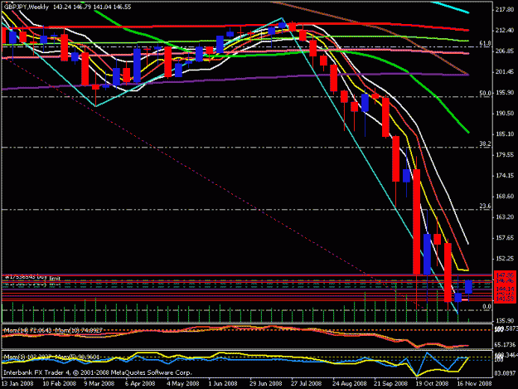The width and height of the screenshot is (518, 389).
Task: Click the 1 Jun 2008 date label
Action: [223, 383]
